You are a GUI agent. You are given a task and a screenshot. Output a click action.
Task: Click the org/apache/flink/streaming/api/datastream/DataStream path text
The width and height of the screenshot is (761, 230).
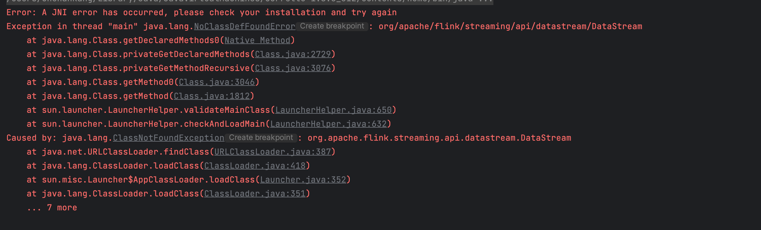tap(510, 26)
